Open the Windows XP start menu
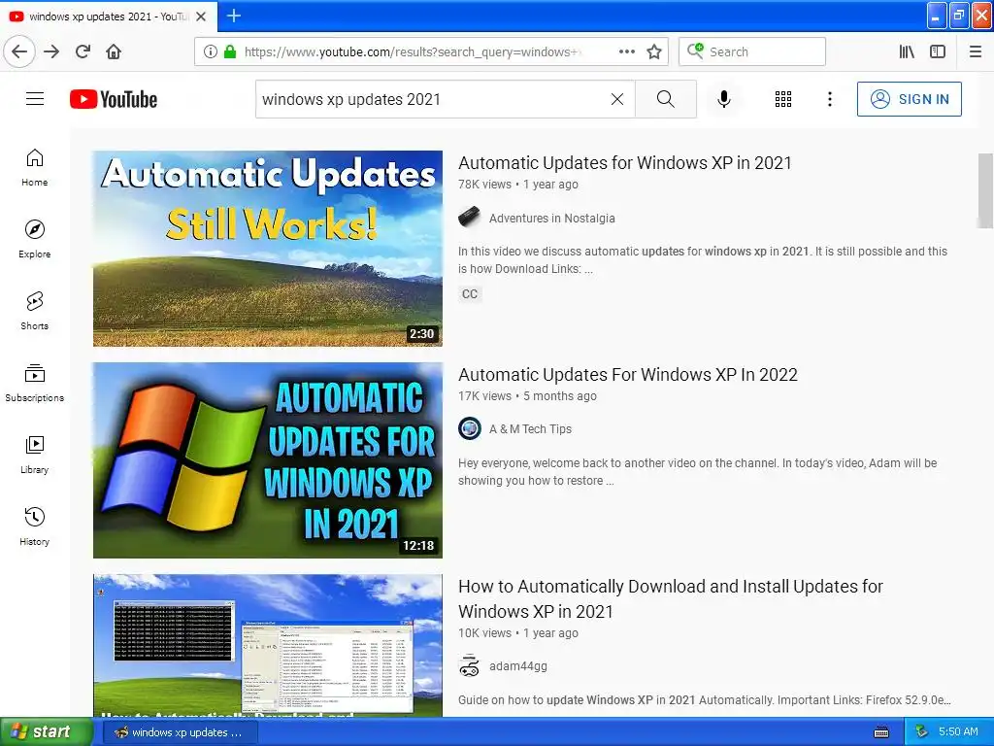This screenshot has height=746, width=994. pos(46,732)
